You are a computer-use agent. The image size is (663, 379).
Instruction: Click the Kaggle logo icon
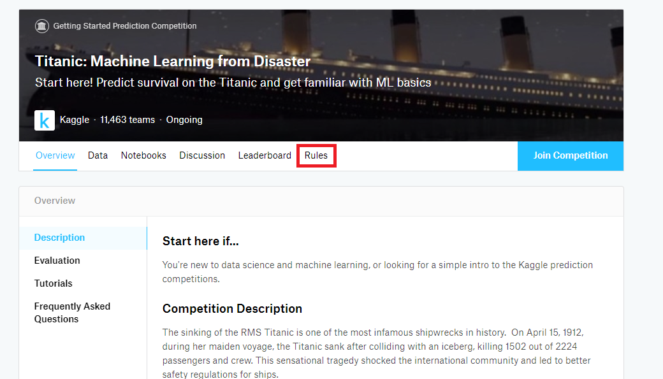(45, 120)
